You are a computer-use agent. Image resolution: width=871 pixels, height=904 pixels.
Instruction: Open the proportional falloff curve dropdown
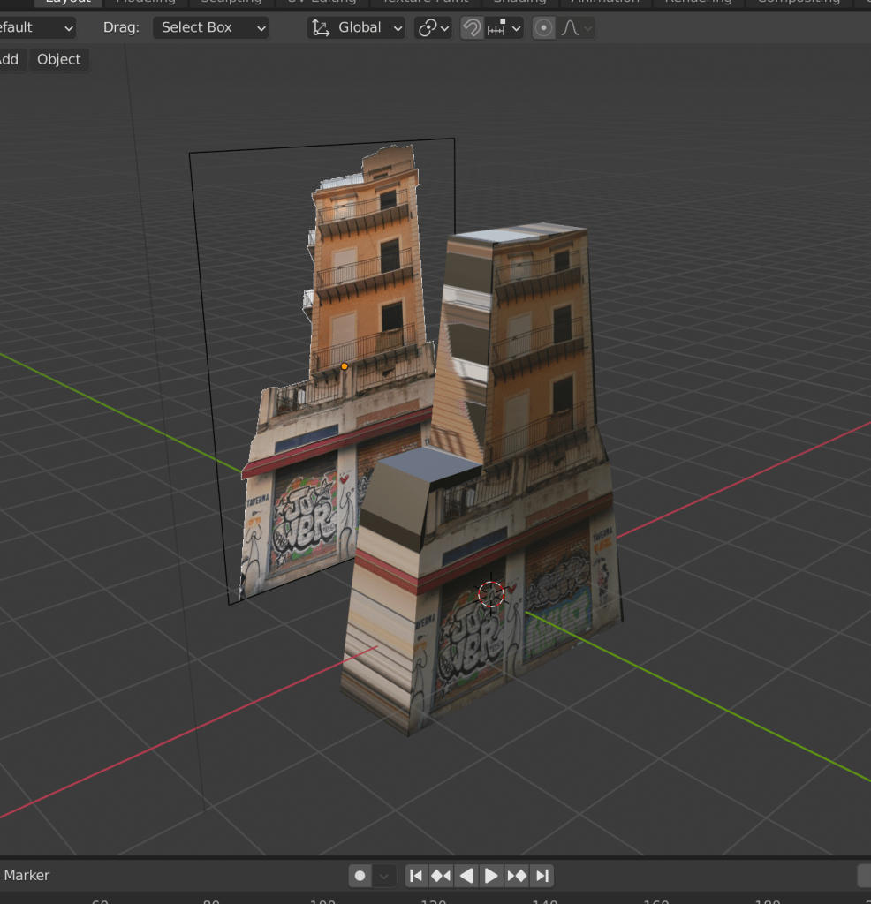[x=576, y=28]
